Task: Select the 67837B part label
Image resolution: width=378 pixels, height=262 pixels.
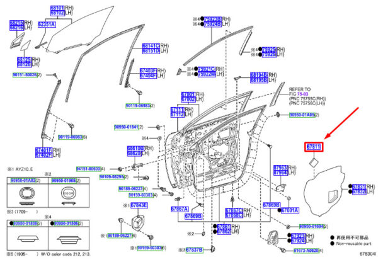Action: coord(194,250)
